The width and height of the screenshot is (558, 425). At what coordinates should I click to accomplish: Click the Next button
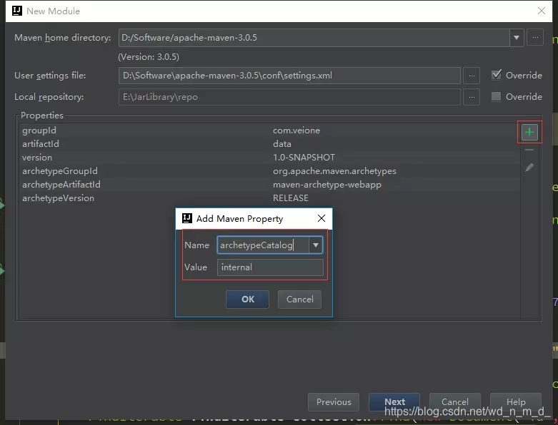coord(394,401)
